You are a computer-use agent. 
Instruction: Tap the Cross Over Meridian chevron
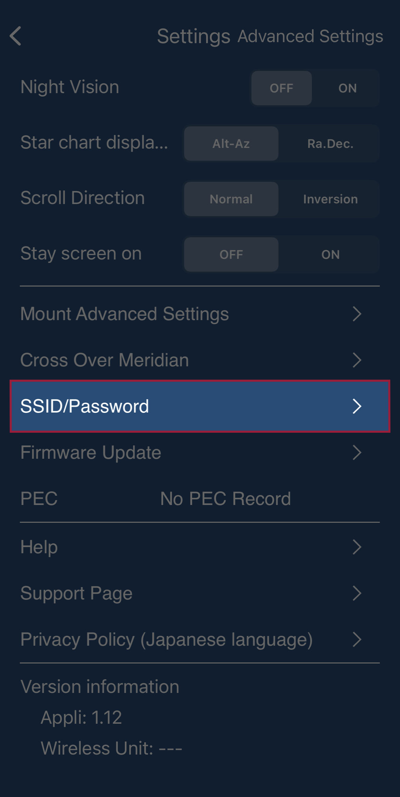point(357,360)
